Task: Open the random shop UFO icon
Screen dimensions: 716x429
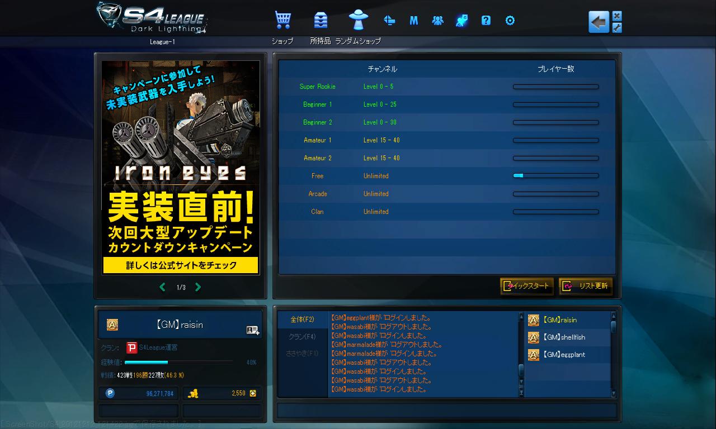Action: (358, 20)
